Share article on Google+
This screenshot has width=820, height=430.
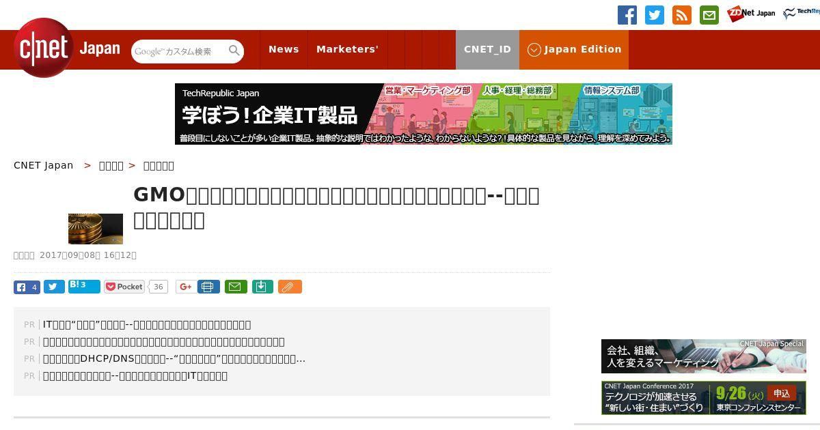pyautogui.click(x=185, y=287)
